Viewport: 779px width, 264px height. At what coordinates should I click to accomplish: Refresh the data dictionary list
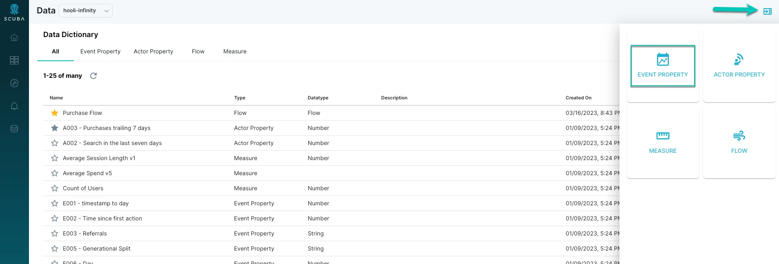tap(93, 76)
